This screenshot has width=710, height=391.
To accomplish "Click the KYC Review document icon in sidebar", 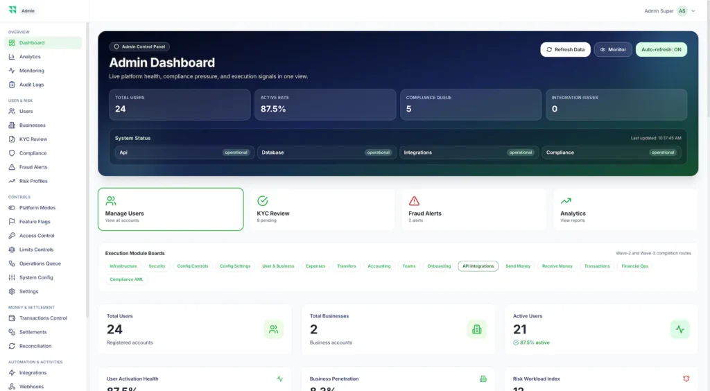I will pos(12,139).
